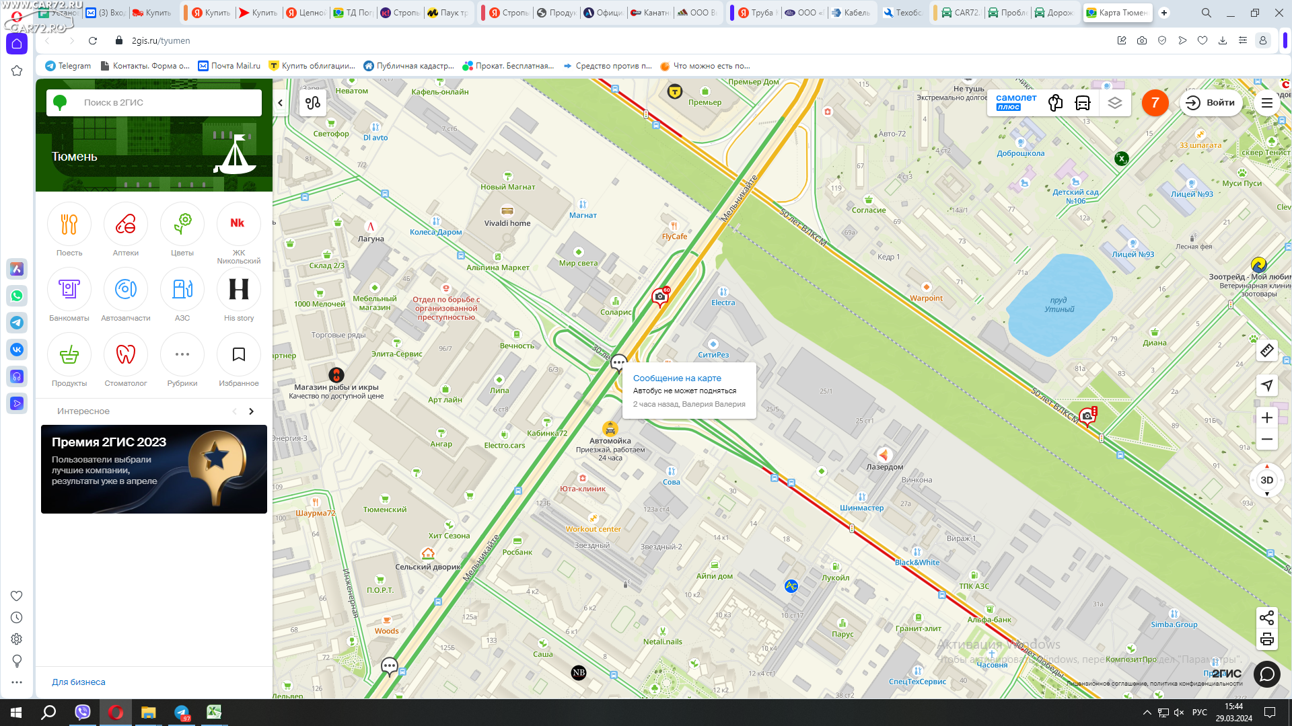This screenshot has height=726, width=1292.
Task: Collapse the left sidebar panel arrow
Action: (x=281, y=103)
